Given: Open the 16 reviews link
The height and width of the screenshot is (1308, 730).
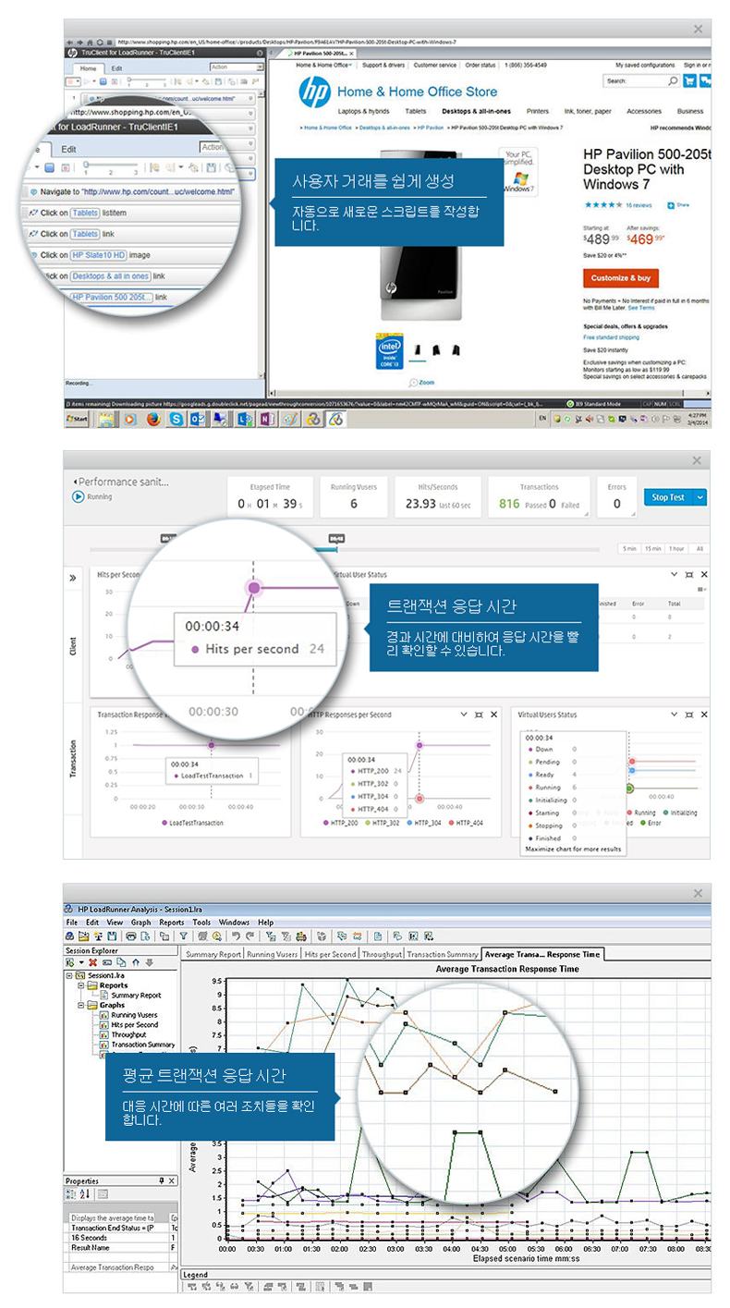Looking at the screenshot, I should pyautogui.click(x=639, y=204).
